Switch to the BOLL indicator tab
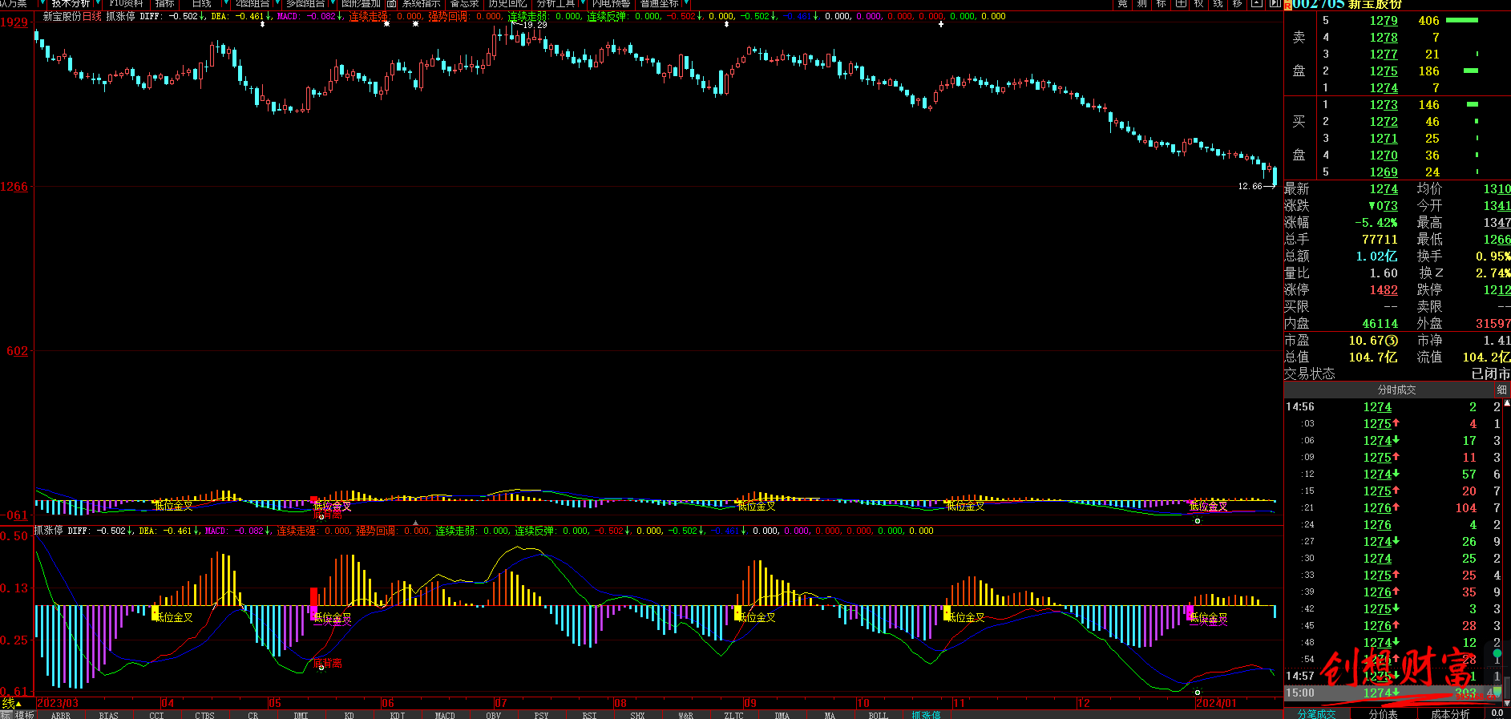Screen dimensions: 1511x719 pos(878,715)
